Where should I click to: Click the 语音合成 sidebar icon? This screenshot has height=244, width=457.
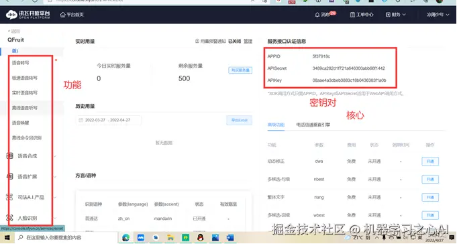pos(9,156)
